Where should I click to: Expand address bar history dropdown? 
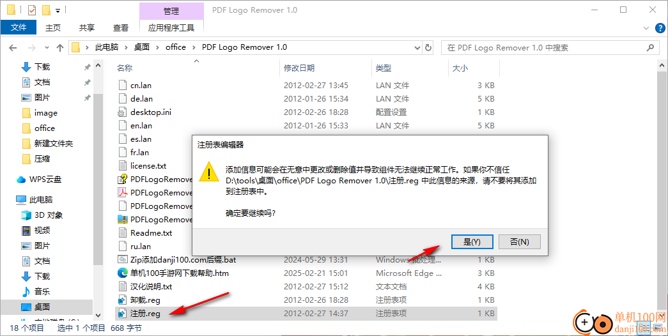pyautogui.click(x=418, y=48)
